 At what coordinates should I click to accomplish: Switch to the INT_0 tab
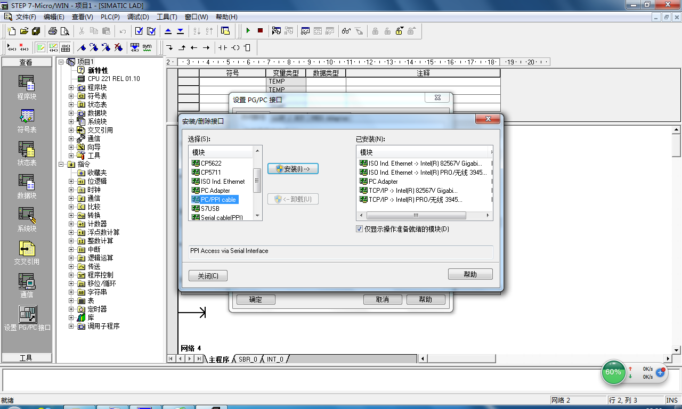pos(275,359)
